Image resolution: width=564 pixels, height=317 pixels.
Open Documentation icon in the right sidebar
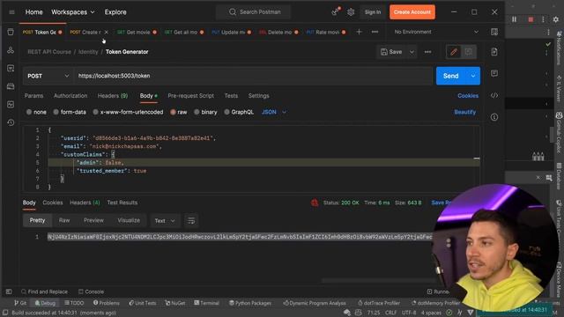click(x=494, y=52)
